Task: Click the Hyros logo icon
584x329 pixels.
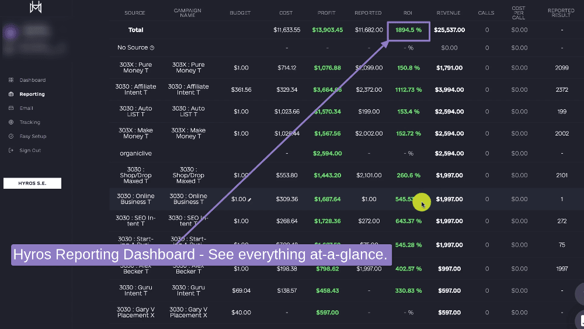Action: click(36, 6)
